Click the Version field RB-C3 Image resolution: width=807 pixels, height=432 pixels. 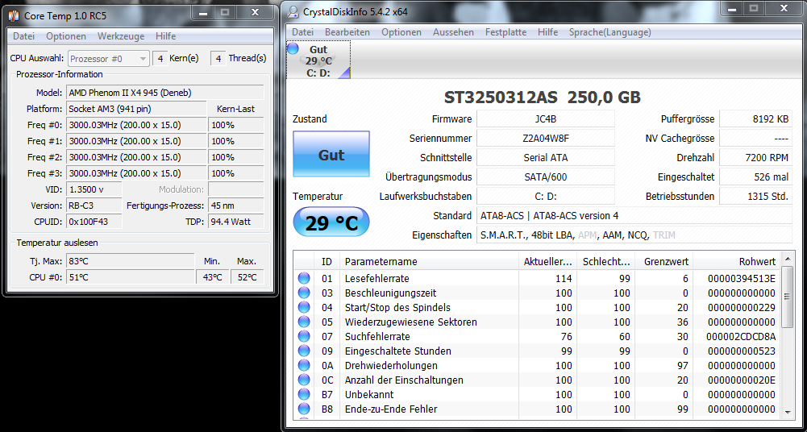tap(94, 206)
